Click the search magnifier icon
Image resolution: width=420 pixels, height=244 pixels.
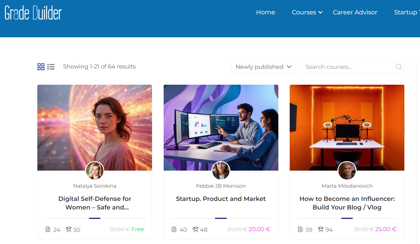(x=399, y=67)
